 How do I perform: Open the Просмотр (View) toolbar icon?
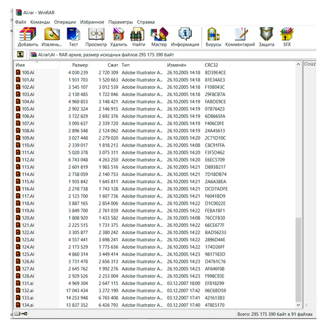tap(96, 34)
